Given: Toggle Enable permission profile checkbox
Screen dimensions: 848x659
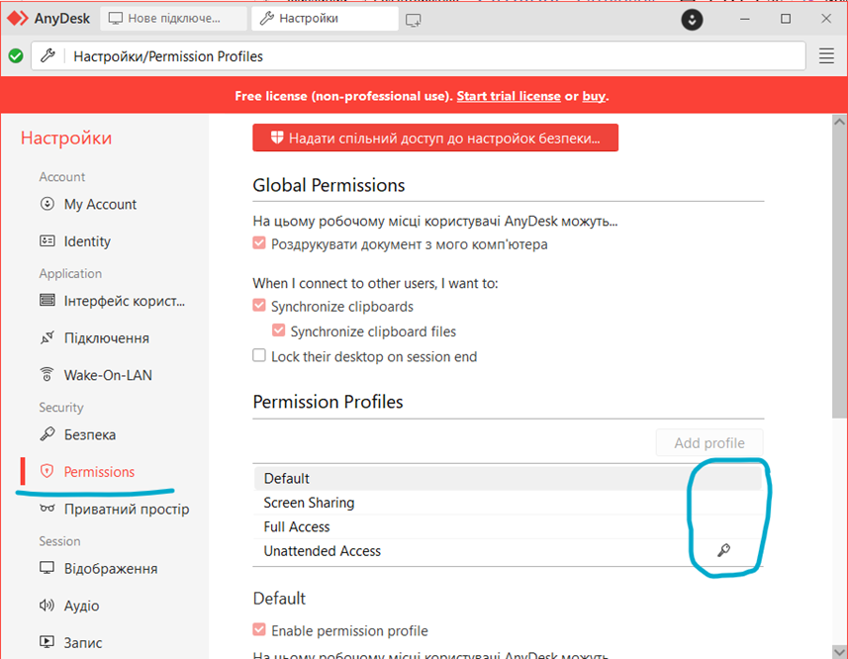Looking at the screenshot, I should (x=259, y=630).
